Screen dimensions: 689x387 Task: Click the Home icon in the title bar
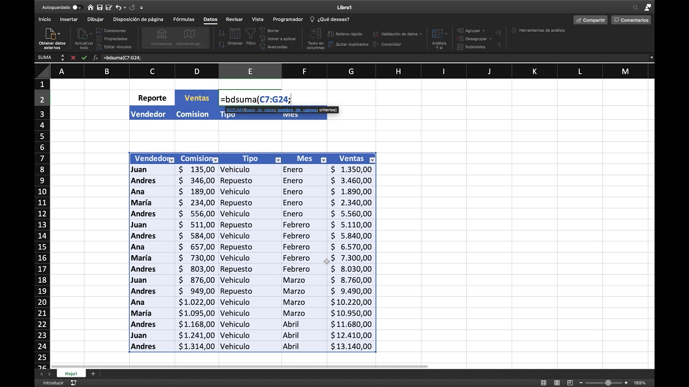90,8
